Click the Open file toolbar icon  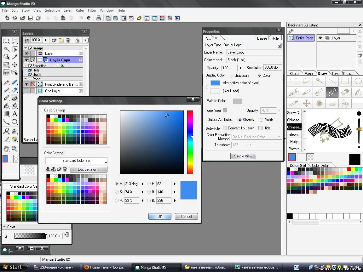[22, 18]
